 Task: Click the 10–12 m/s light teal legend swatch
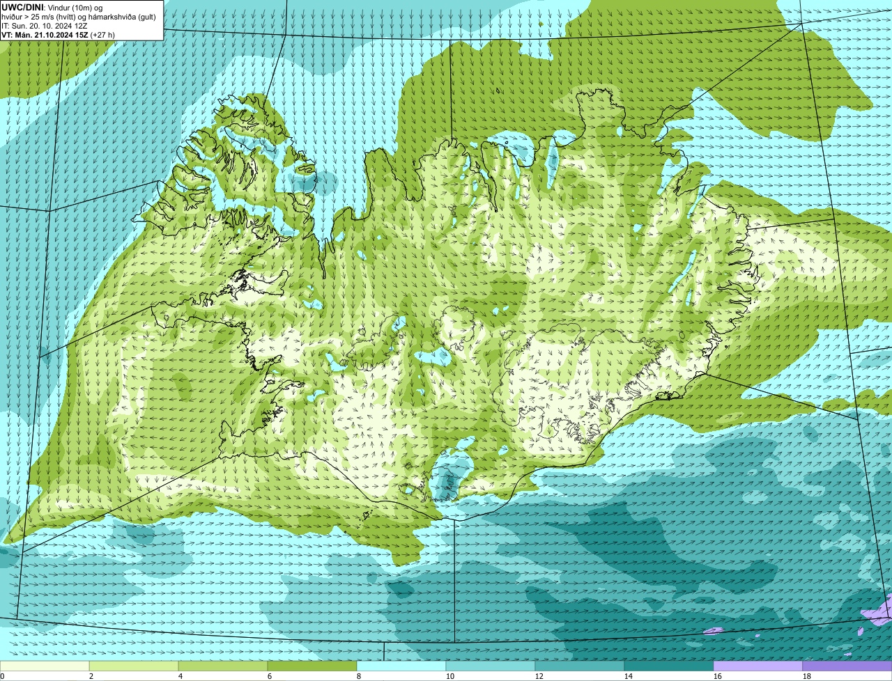[x=491, y=666]
